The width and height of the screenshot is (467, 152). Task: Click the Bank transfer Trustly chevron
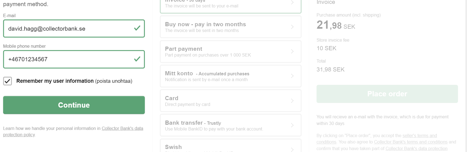click(x=292, y=125)
